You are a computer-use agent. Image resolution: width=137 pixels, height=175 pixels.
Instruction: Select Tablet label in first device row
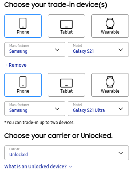tap(67, 32)
